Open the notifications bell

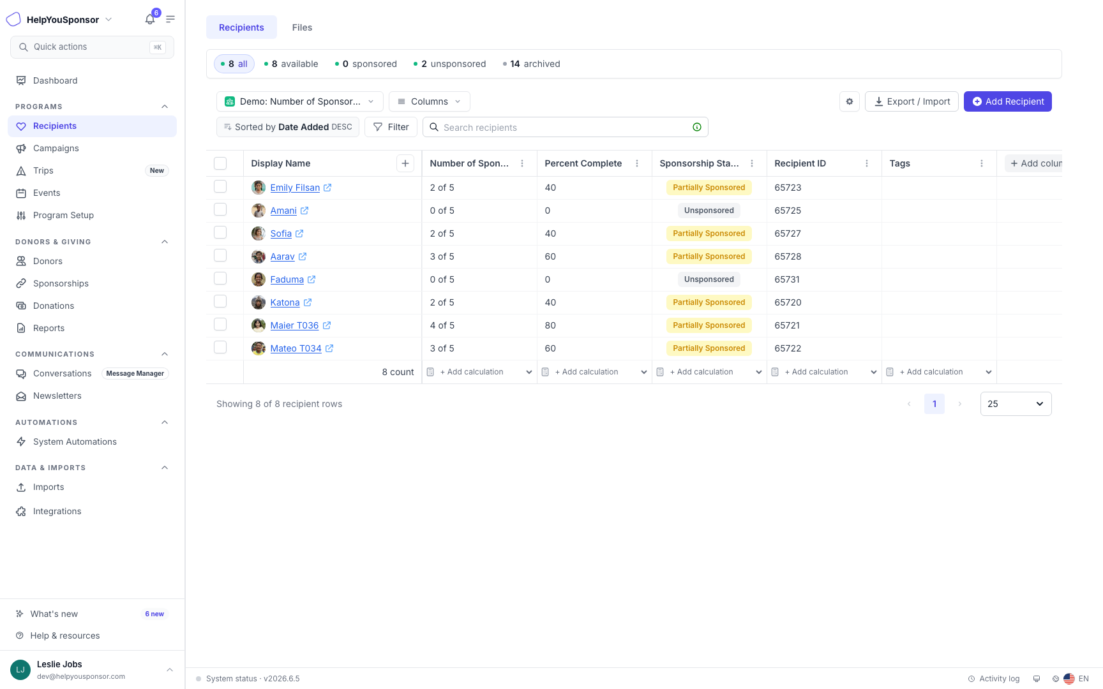[150, 19]
